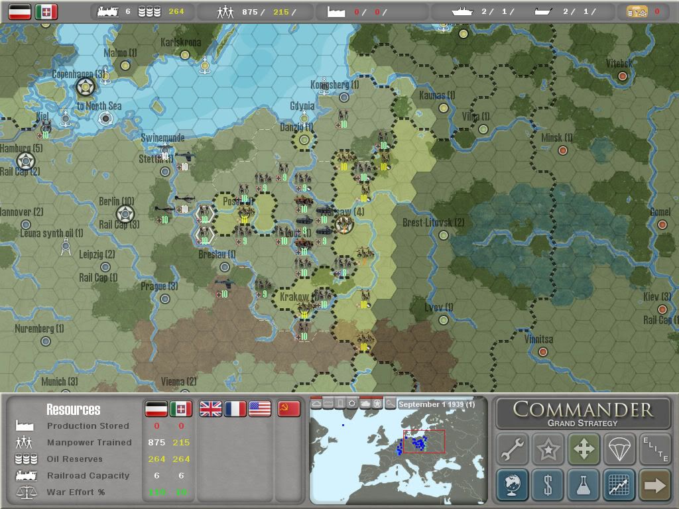Select the British flag in Resources panel

point(210,408)
